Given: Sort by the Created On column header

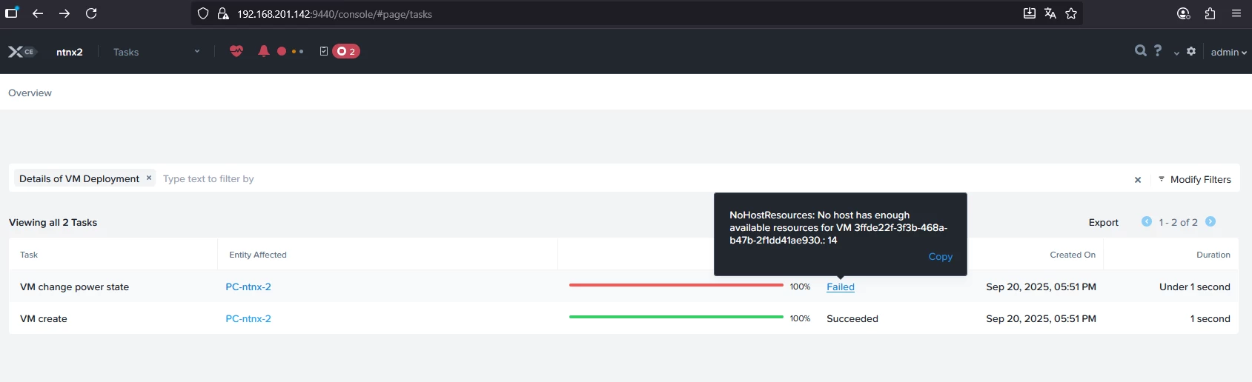Looking at the screenshot, I should click(x=1073, y=255).
